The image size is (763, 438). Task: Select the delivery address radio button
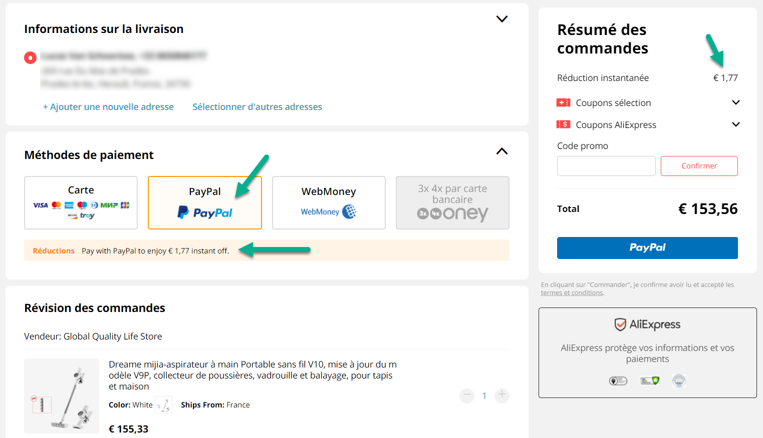(31, 58)
